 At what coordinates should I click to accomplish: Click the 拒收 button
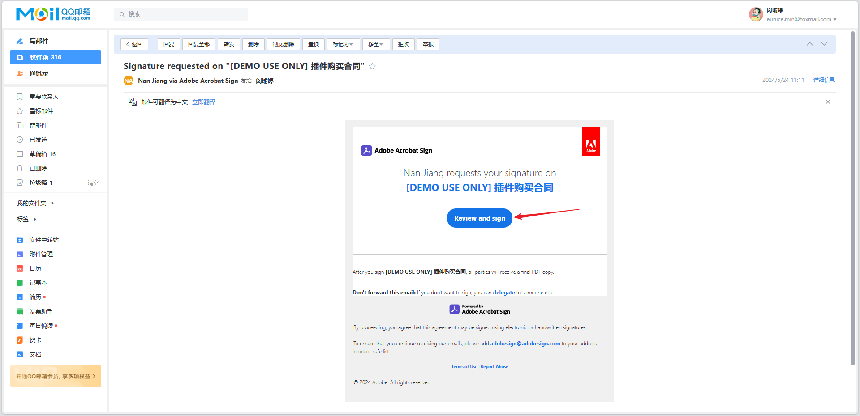click(404, 44)
